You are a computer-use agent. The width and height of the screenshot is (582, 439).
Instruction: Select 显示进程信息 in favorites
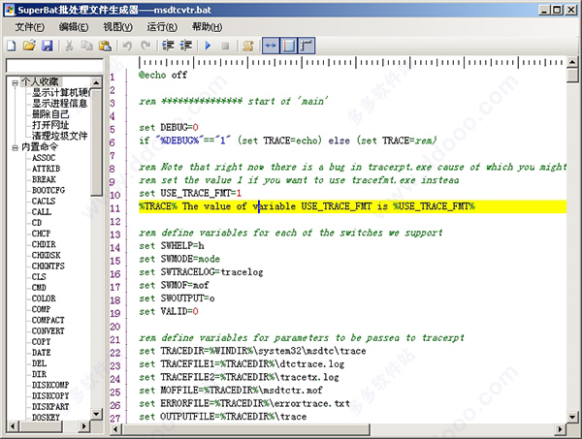point(60,103)
